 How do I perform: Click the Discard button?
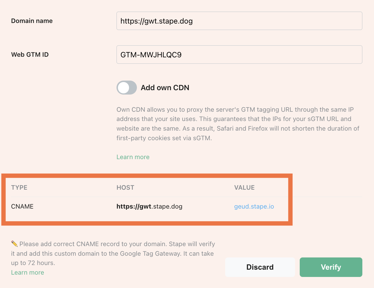pyautogui.click(x=260, y=267)
